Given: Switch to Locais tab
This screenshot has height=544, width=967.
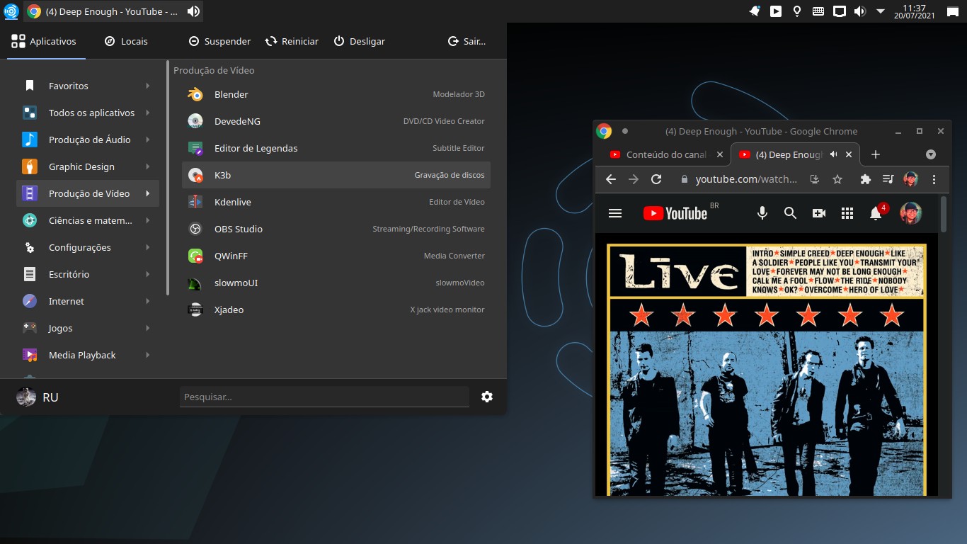Looking at the screenshot, I should tap(126, 41).
